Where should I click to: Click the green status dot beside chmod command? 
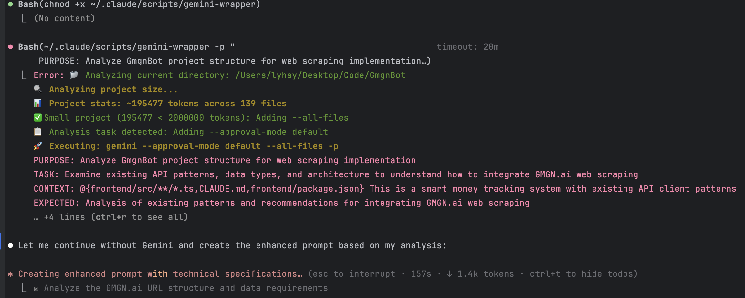(10, 5)
